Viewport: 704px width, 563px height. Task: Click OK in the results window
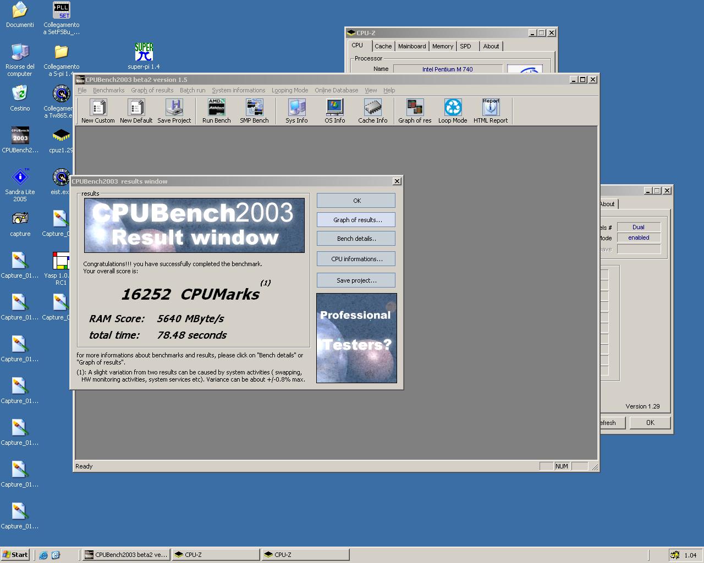[356, 201]
